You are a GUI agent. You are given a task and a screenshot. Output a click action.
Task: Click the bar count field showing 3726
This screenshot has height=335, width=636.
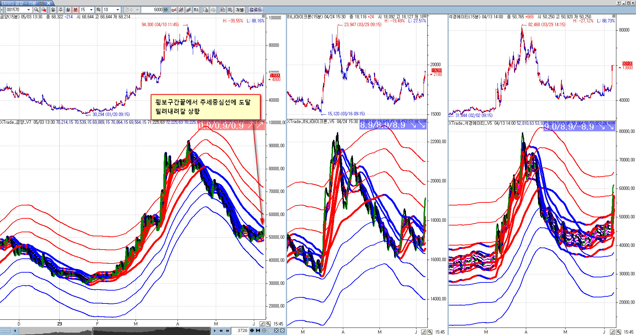coord(240,331)
